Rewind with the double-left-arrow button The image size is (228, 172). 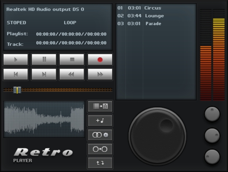(72, 74)
